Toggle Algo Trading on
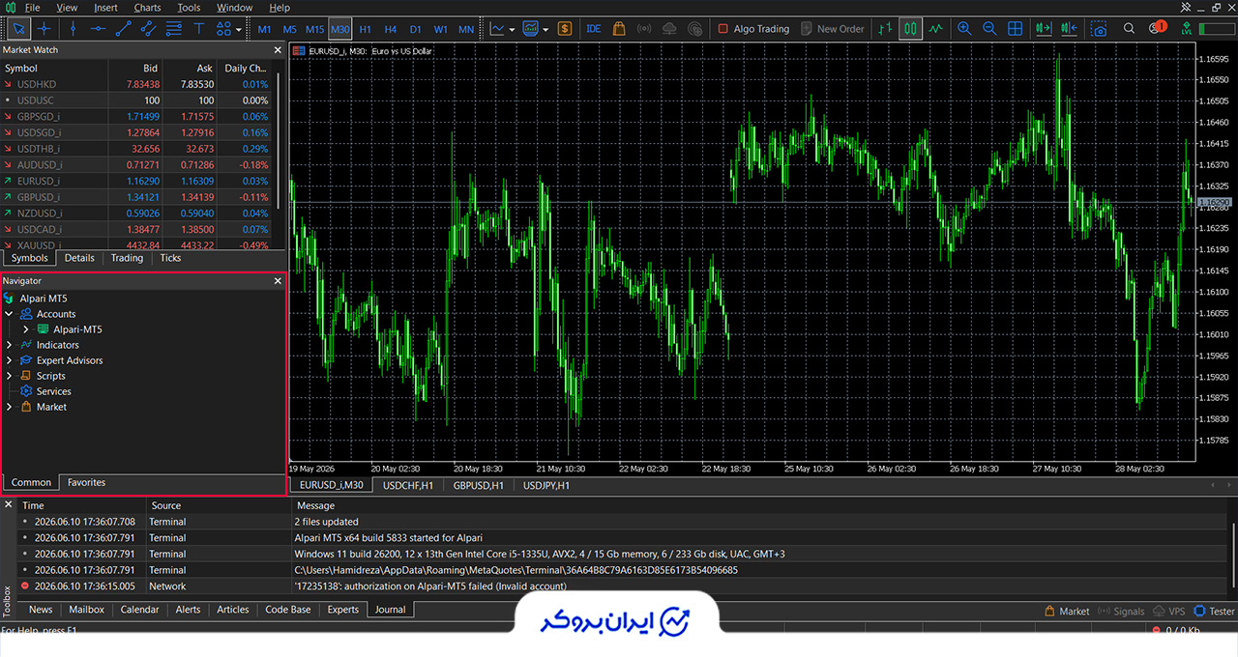1238x657 pixels. 753,29
